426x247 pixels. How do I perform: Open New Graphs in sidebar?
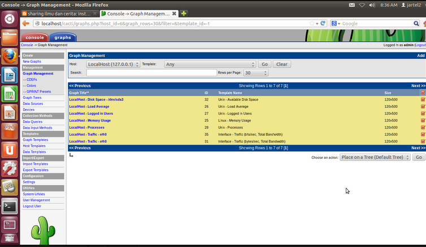pos(32,62)
